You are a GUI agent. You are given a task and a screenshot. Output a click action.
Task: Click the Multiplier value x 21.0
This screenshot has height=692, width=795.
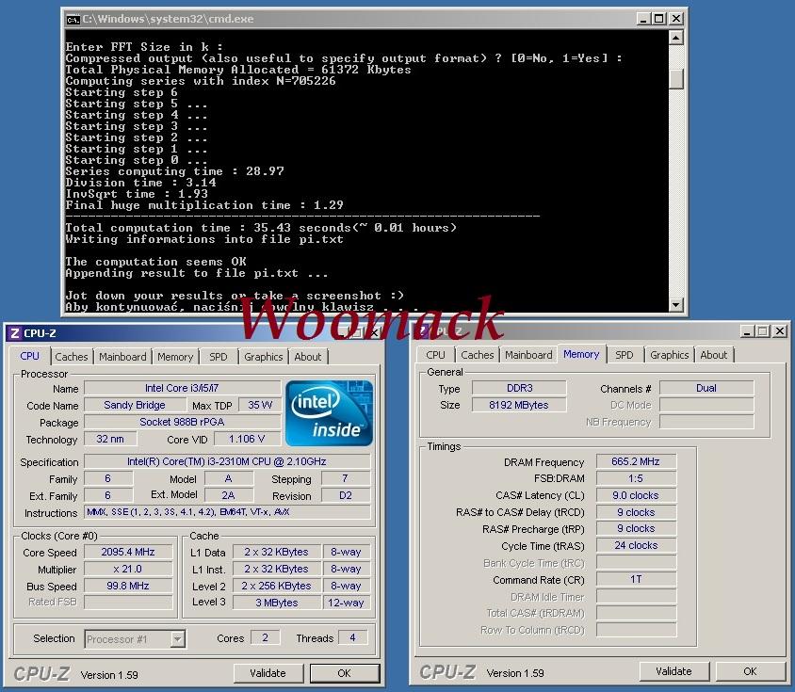click(x=128, y=569)
